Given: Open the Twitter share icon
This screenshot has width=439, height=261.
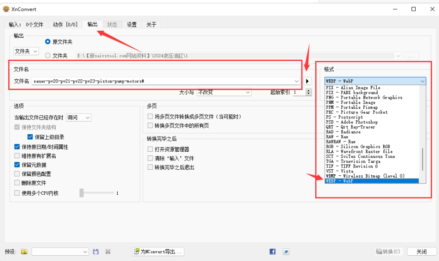Looking at the screenshot, I should 286,251.
